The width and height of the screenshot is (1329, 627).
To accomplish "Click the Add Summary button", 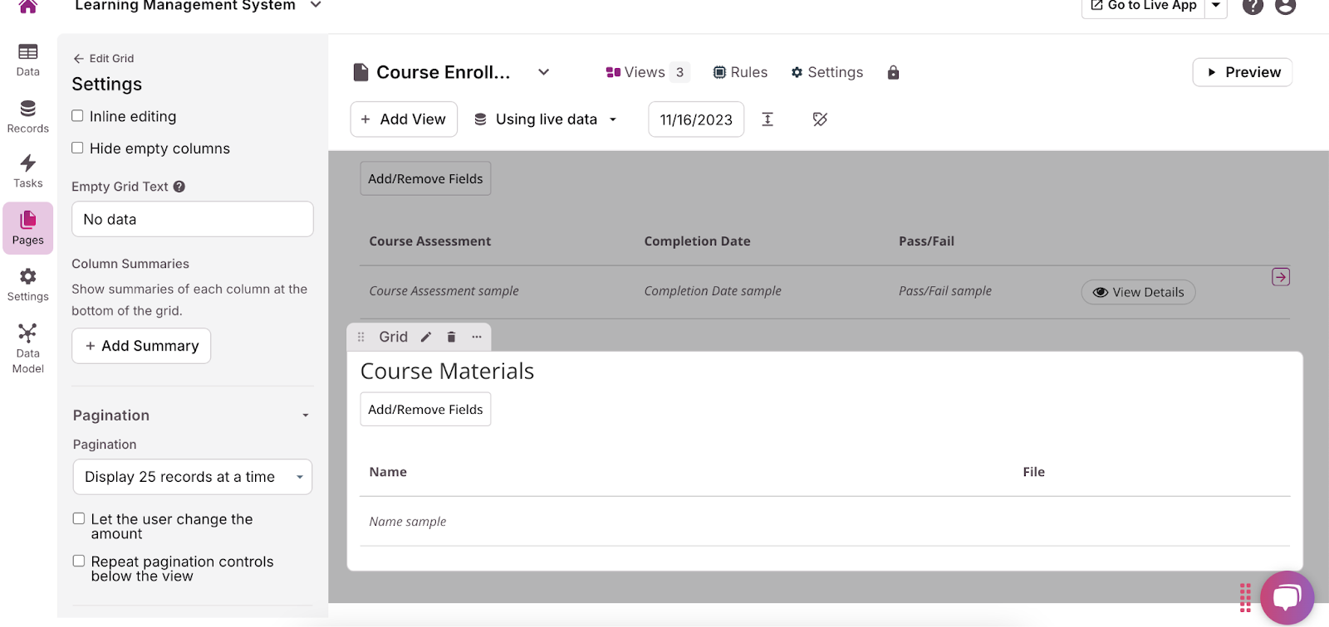I will coord(141,346).
